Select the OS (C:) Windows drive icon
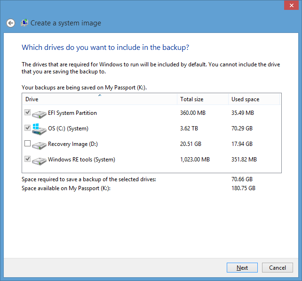Image resolution: width=302 pixels, height=281 pixels. pyautogui.click(x=39, y=129)
